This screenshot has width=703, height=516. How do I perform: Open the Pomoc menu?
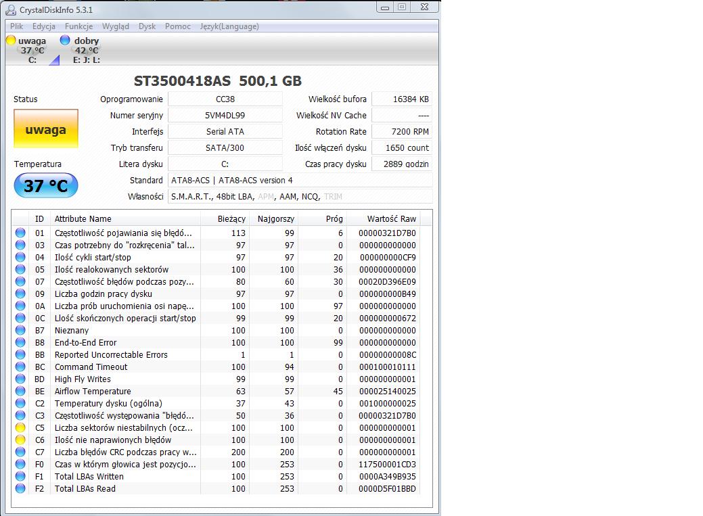tap(177, 26)
